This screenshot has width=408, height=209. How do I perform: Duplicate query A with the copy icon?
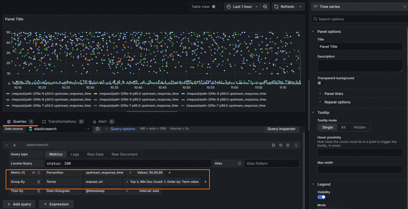(274, 145)
